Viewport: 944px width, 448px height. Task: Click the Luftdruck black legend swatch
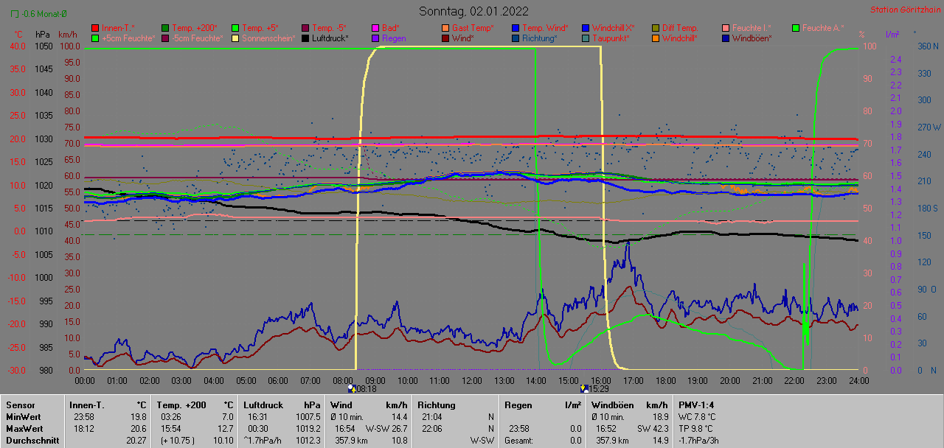pyautogui.click(x=305, y=38)
